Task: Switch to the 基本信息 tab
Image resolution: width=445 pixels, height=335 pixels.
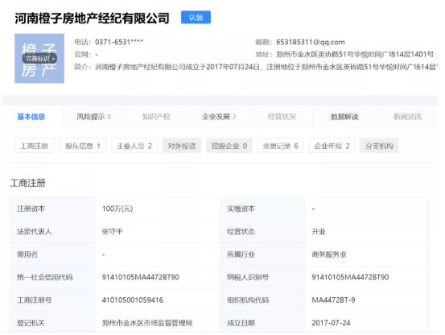Action: (31, 117)
